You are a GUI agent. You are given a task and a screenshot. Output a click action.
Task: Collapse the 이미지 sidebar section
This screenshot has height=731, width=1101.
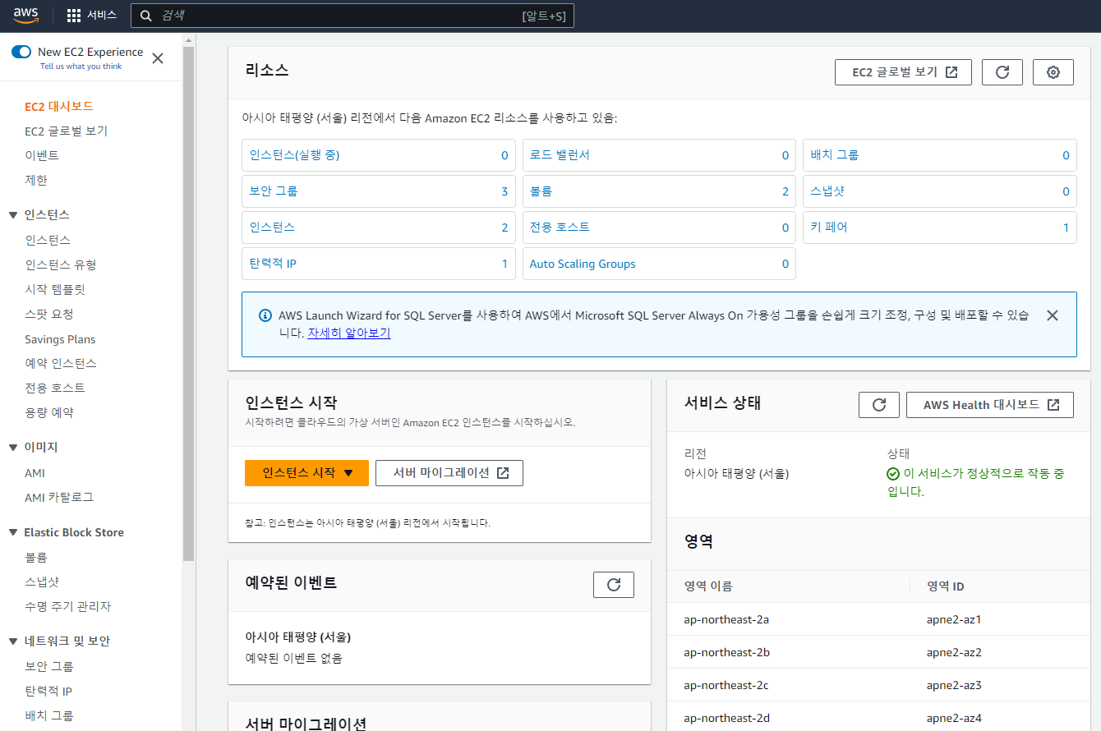click(x=13, y=448)
